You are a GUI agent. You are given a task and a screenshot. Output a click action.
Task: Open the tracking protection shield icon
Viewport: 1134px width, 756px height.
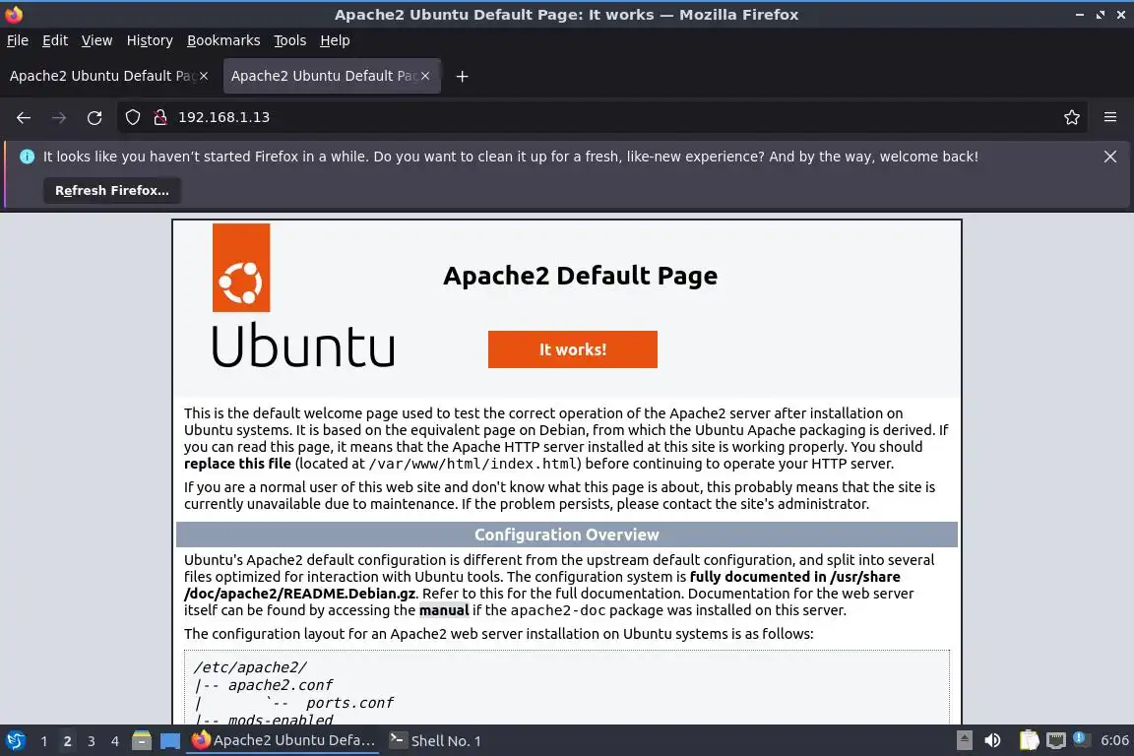pos(132,117)
